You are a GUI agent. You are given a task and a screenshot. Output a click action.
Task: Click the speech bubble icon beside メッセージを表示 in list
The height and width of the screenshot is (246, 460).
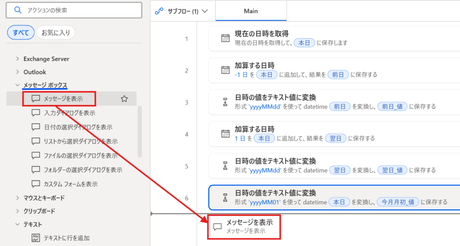pos(36,98)
